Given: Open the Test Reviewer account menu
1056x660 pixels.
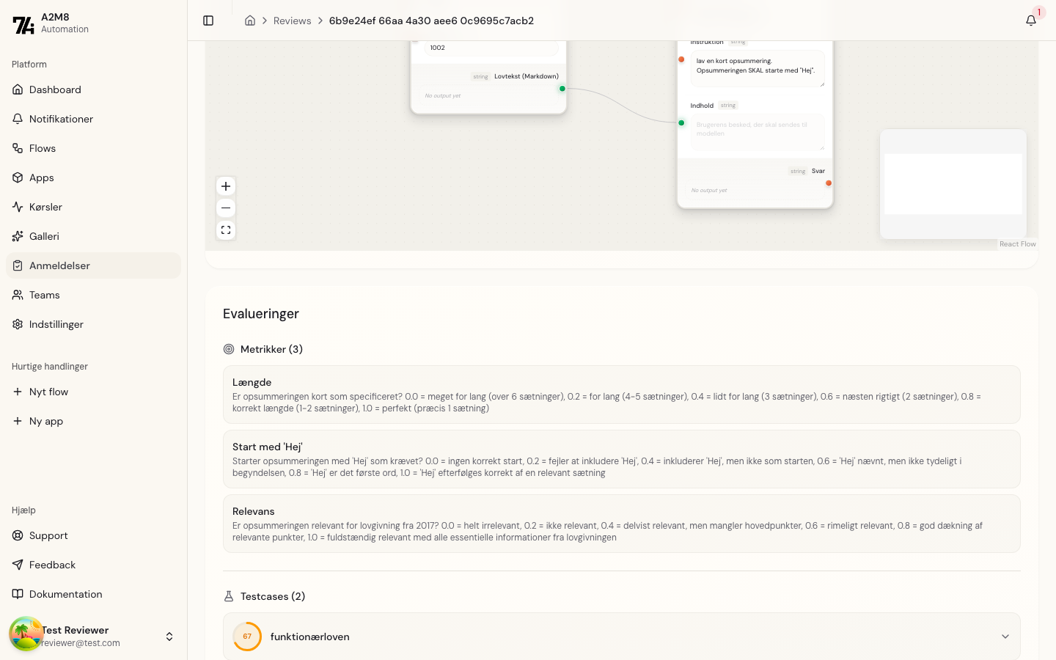Looking at the screenshot, I should [x=93, y=636].
